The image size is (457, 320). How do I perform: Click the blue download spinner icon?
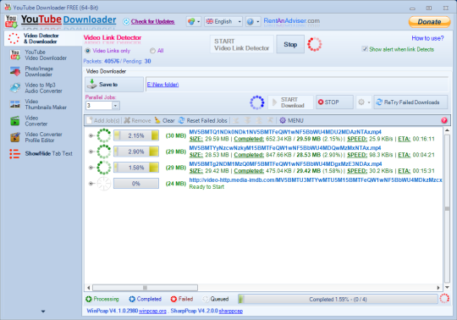[x=257, y=102]
